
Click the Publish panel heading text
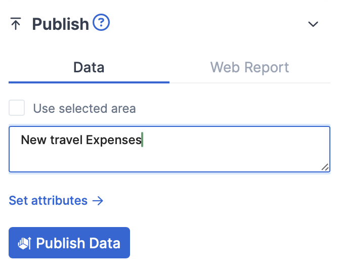click(60, 24)
